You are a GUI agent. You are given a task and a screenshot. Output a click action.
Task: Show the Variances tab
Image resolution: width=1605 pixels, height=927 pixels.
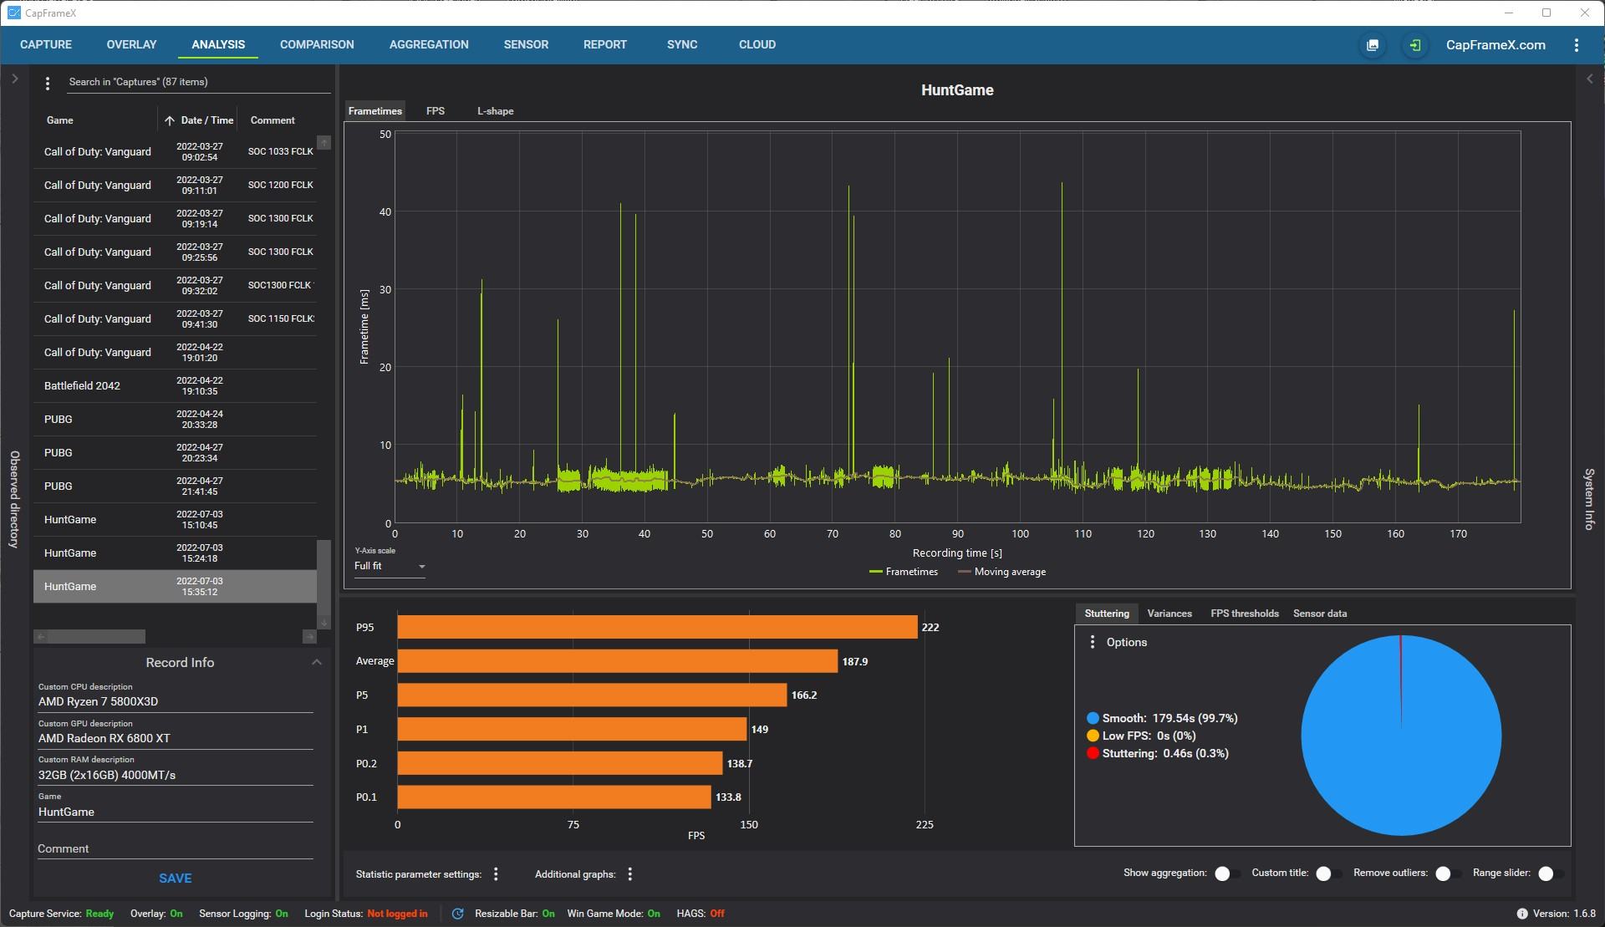tap(1169, 614)
